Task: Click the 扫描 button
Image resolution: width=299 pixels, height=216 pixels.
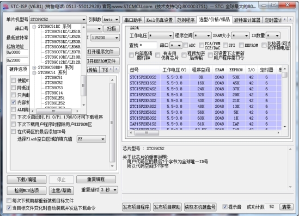Action: click(112, 29)
